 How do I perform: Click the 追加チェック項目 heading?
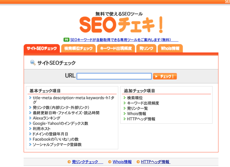point(139,91)
